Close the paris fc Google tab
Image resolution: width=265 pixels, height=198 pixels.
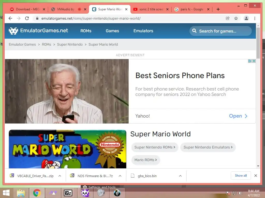(208, 9)
